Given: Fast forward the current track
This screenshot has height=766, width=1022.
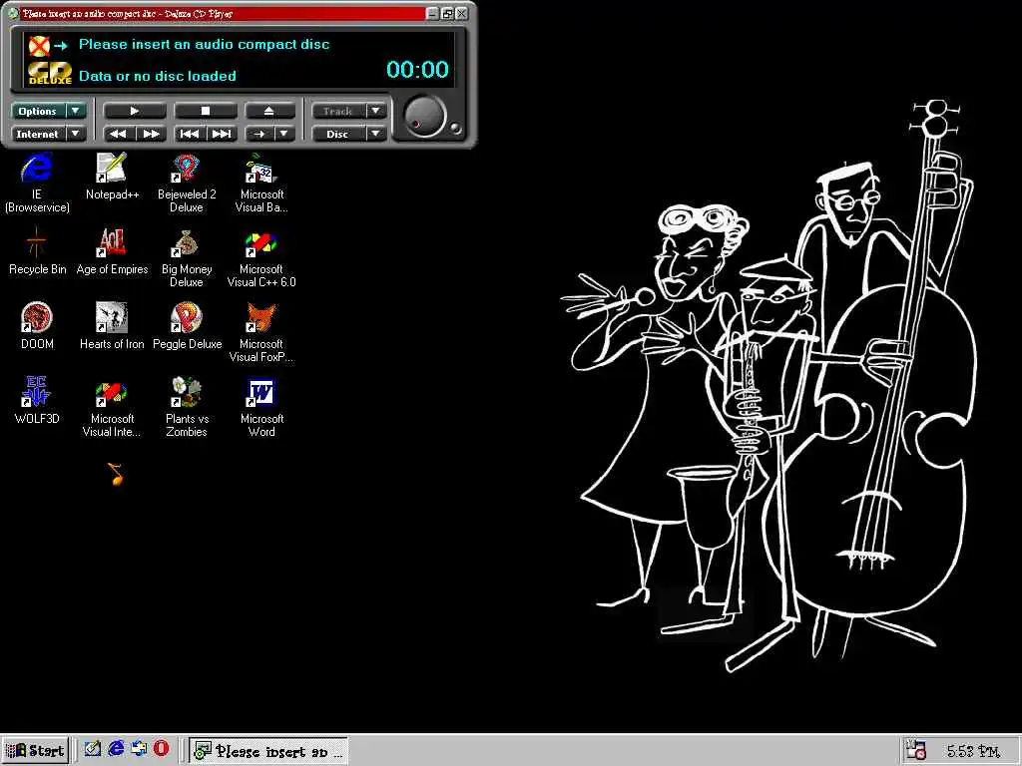Looking at the screenshot, I should point(152,134).
